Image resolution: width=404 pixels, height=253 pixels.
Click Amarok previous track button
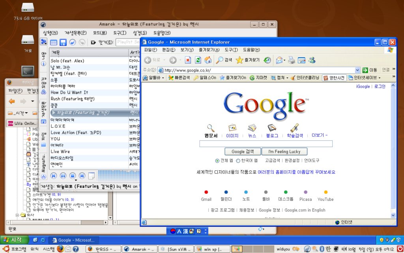coord(54,176)
